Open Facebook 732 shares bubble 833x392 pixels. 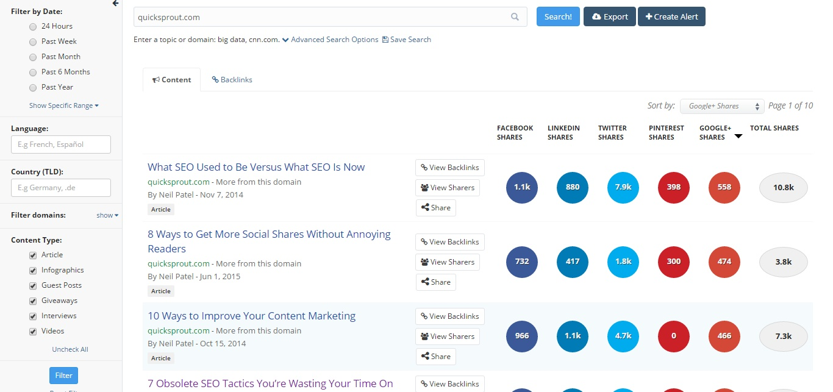click(522, 262)
